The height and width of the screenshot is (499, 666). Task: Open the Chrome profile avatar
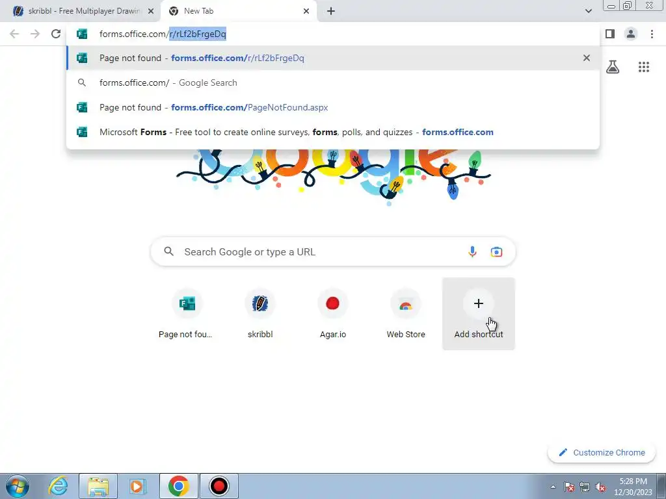click(631, 34)
